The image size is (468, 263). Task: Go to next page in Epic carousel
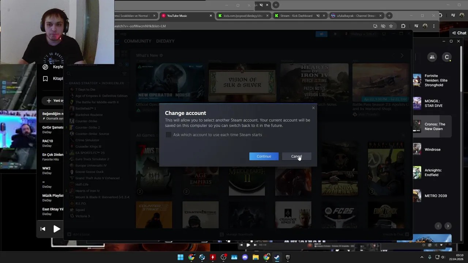448,226
